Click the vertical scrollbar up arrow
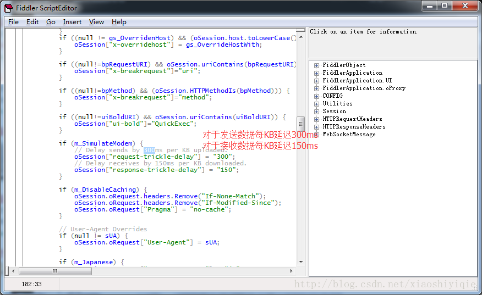This screenshot has width=482, height=295. pyautogui.click(x=301, y=37)
